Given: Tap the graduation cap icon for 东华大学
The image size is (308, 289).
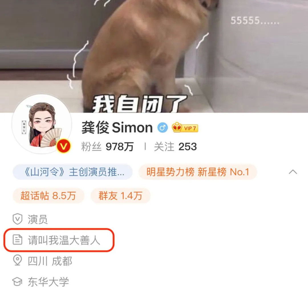Looking at the screenshot, I should (x=17, y=282).
